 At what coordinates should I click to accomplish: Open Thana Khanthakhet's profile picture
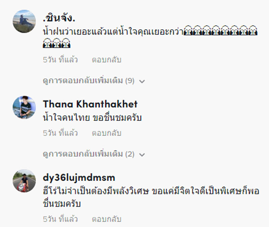pos(24,107)
